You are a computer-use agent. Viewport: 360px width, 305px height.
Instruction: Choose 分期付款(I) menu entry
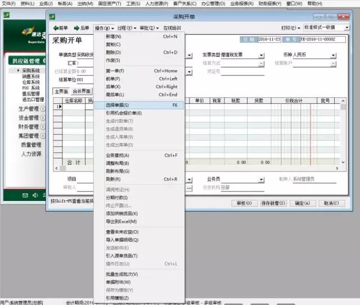tap(139, 198)
